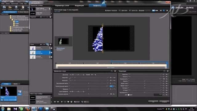Click the stepper beside the Центр вращения fields

(x=83, y=92)
